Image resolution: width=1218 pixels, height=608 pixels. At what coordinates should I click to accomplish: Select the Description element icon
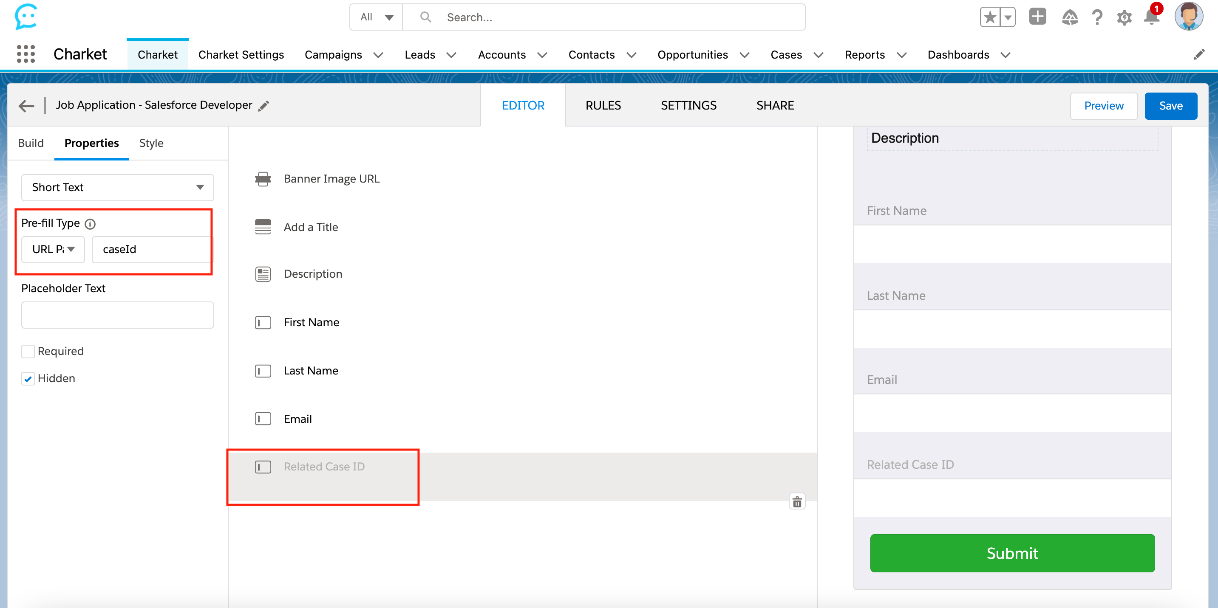[263, 274]
